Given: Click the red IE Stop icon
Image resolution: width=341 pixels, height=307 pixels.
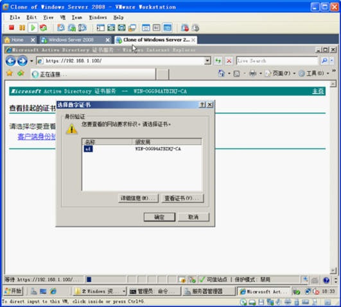Looking at the screenshot, I should (229, 61).
